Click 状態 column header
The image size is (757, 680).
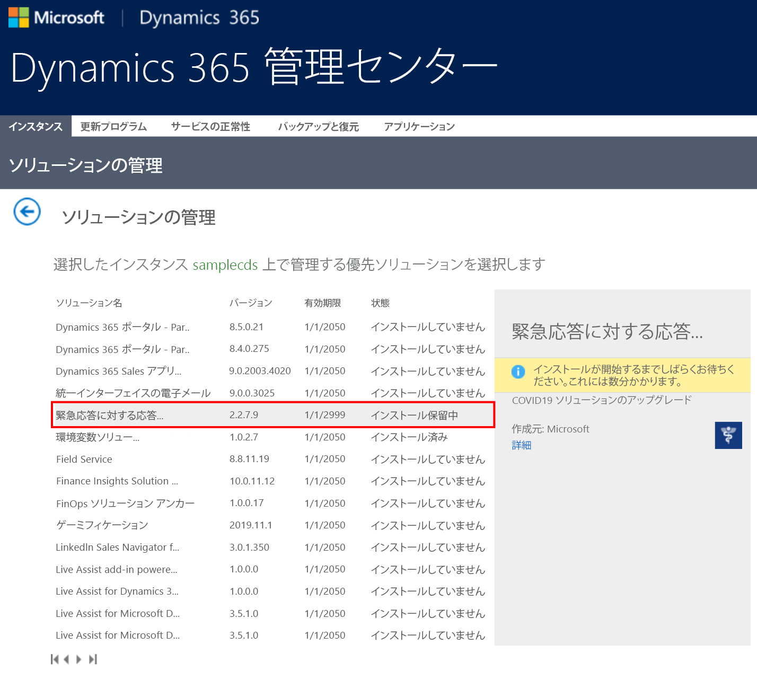[381, 303]
